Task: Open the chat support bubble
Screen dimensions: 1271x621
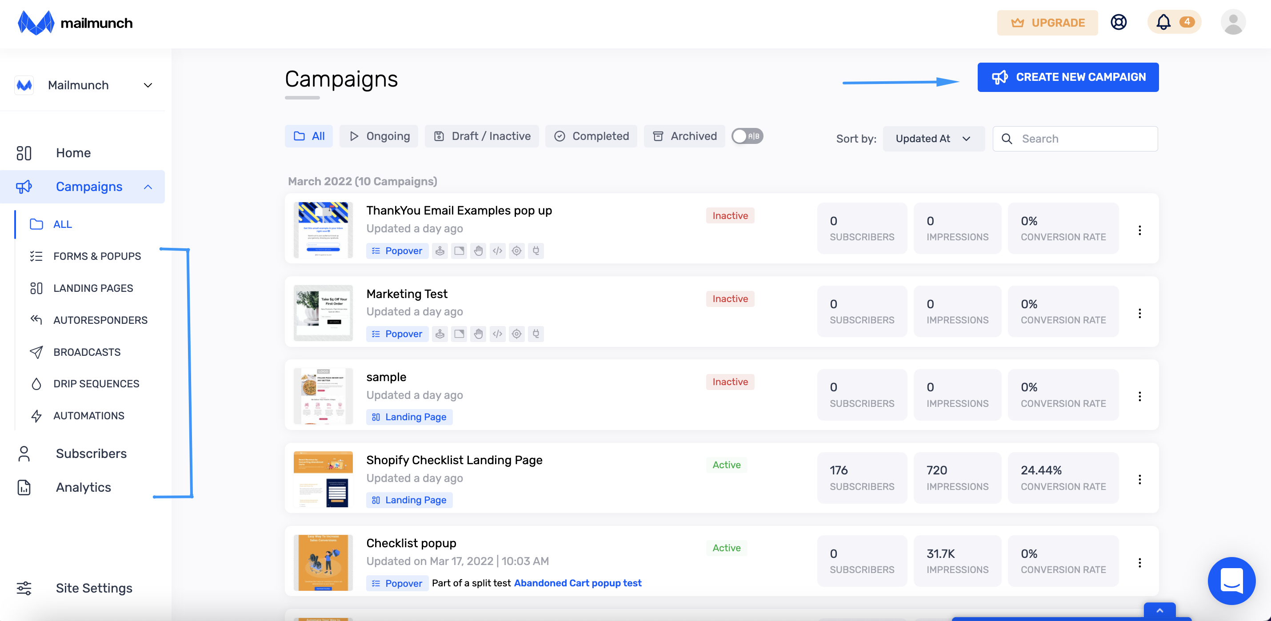Action: click(1231, 581)
